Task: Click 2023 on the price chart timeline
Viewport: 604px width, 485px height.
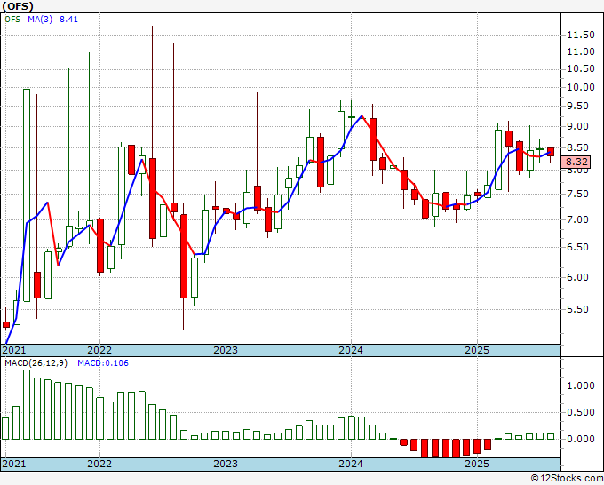Action: 226,350
